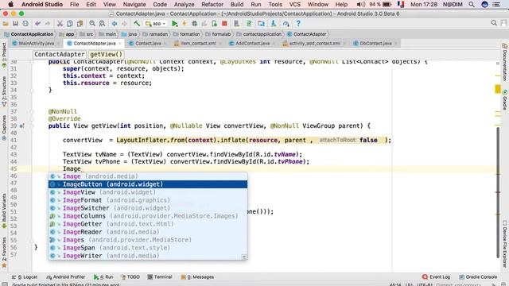Image resolution: width=509 pixels, height=286 pixels.
Task: Choose ImageWriter completion entry
Action: click(148, 256)
